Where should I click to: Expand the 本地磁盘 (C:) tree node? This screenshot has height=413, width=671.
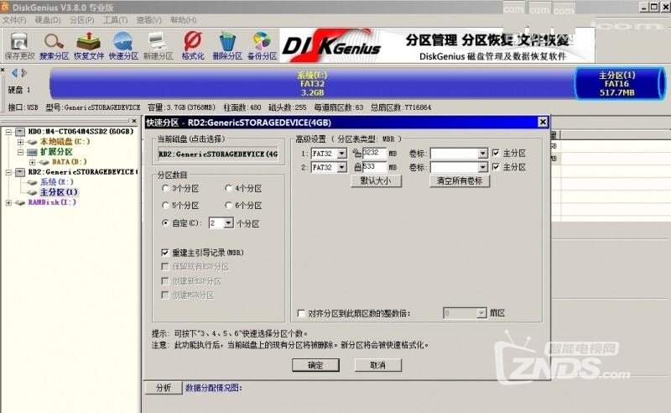(x=20, y=142)
